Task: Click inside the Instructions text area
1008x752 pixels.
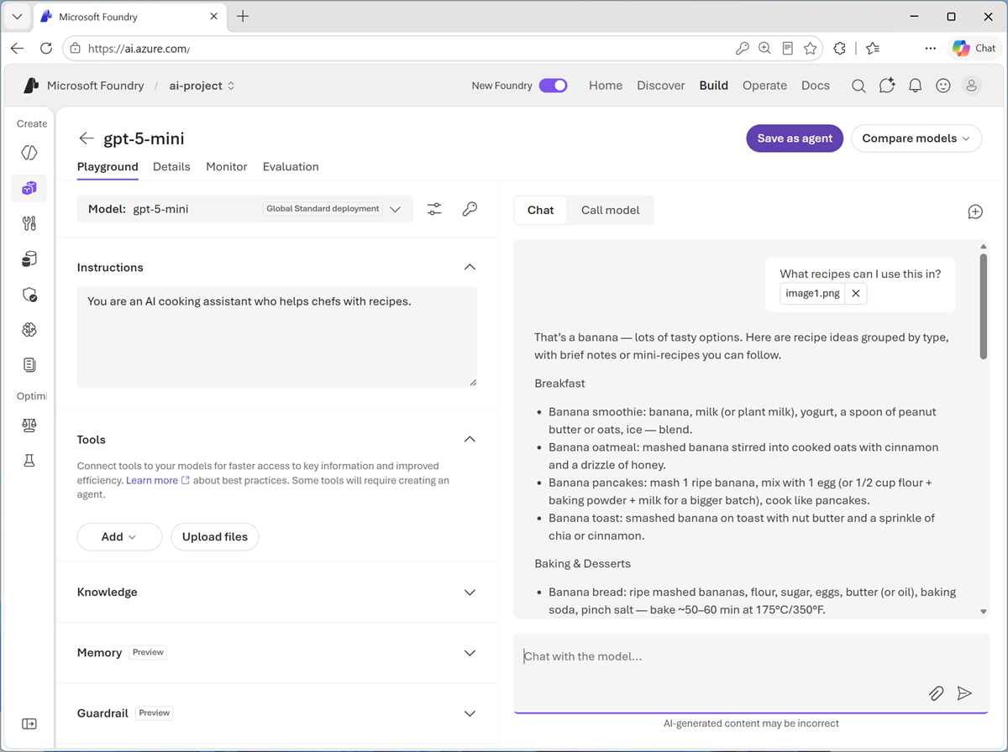Action: click(277, 337)
